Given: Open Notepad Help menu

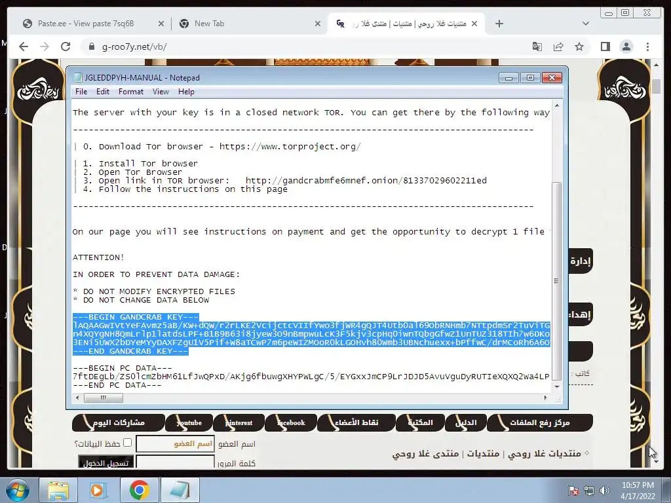Looking at the screenshot, I should pyautogui.click(x=186, y=92).
